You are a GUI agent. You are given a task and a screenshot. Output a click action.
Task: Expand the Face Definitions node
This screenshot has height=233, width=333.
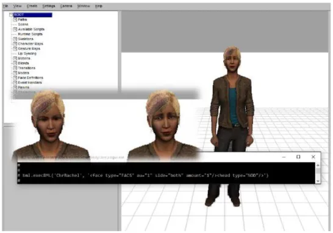click(x=15, y=78)
